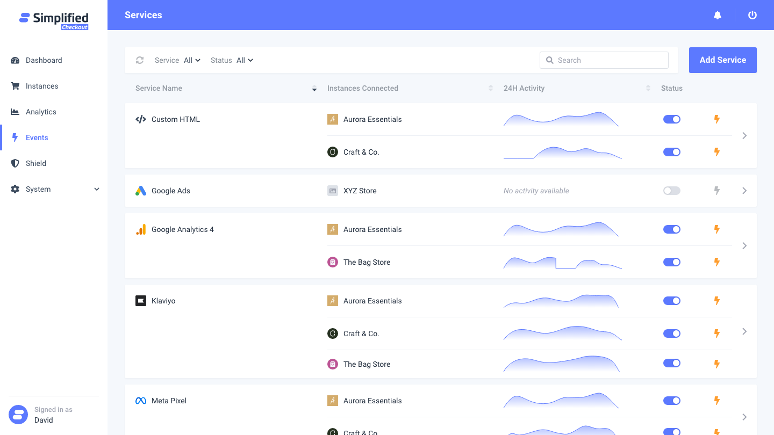
Task: Expand the System menu in sidebar
Action: pos(54,189)
